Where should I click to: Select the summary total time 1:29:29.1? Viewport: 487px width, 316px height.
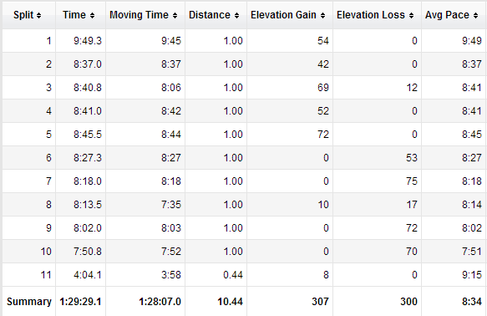tap(80, 302)
